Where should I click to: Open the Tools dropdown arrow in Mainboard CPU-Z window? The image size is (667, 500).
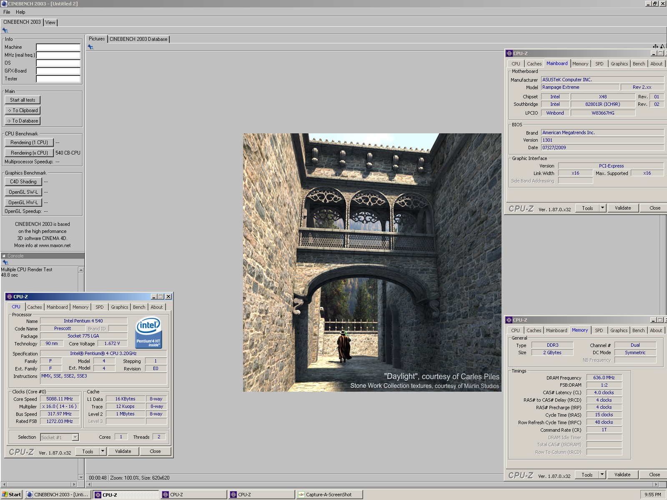[602, 208]
